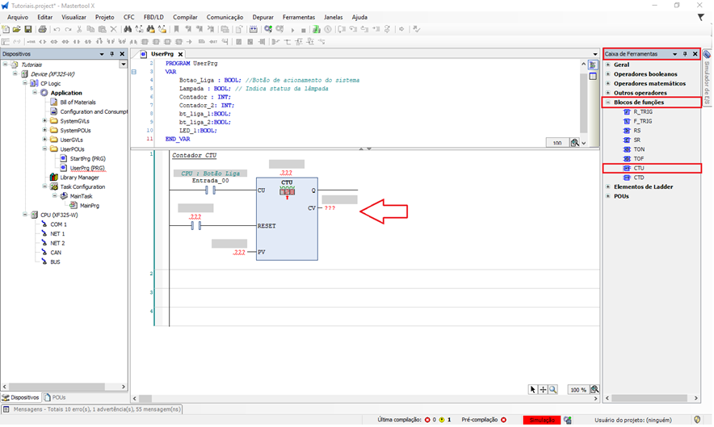This screenshot has width=714, height=427.
Task: Click the Save icon in the toolbar
Action: (28, 29)
